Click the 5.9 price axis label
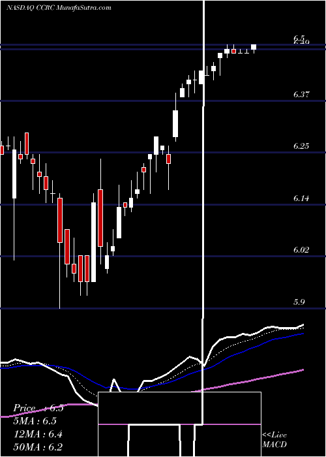 coord(299,302)
